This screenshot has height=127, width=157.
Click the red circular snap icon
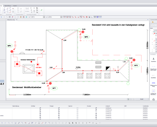click(87, 17)
